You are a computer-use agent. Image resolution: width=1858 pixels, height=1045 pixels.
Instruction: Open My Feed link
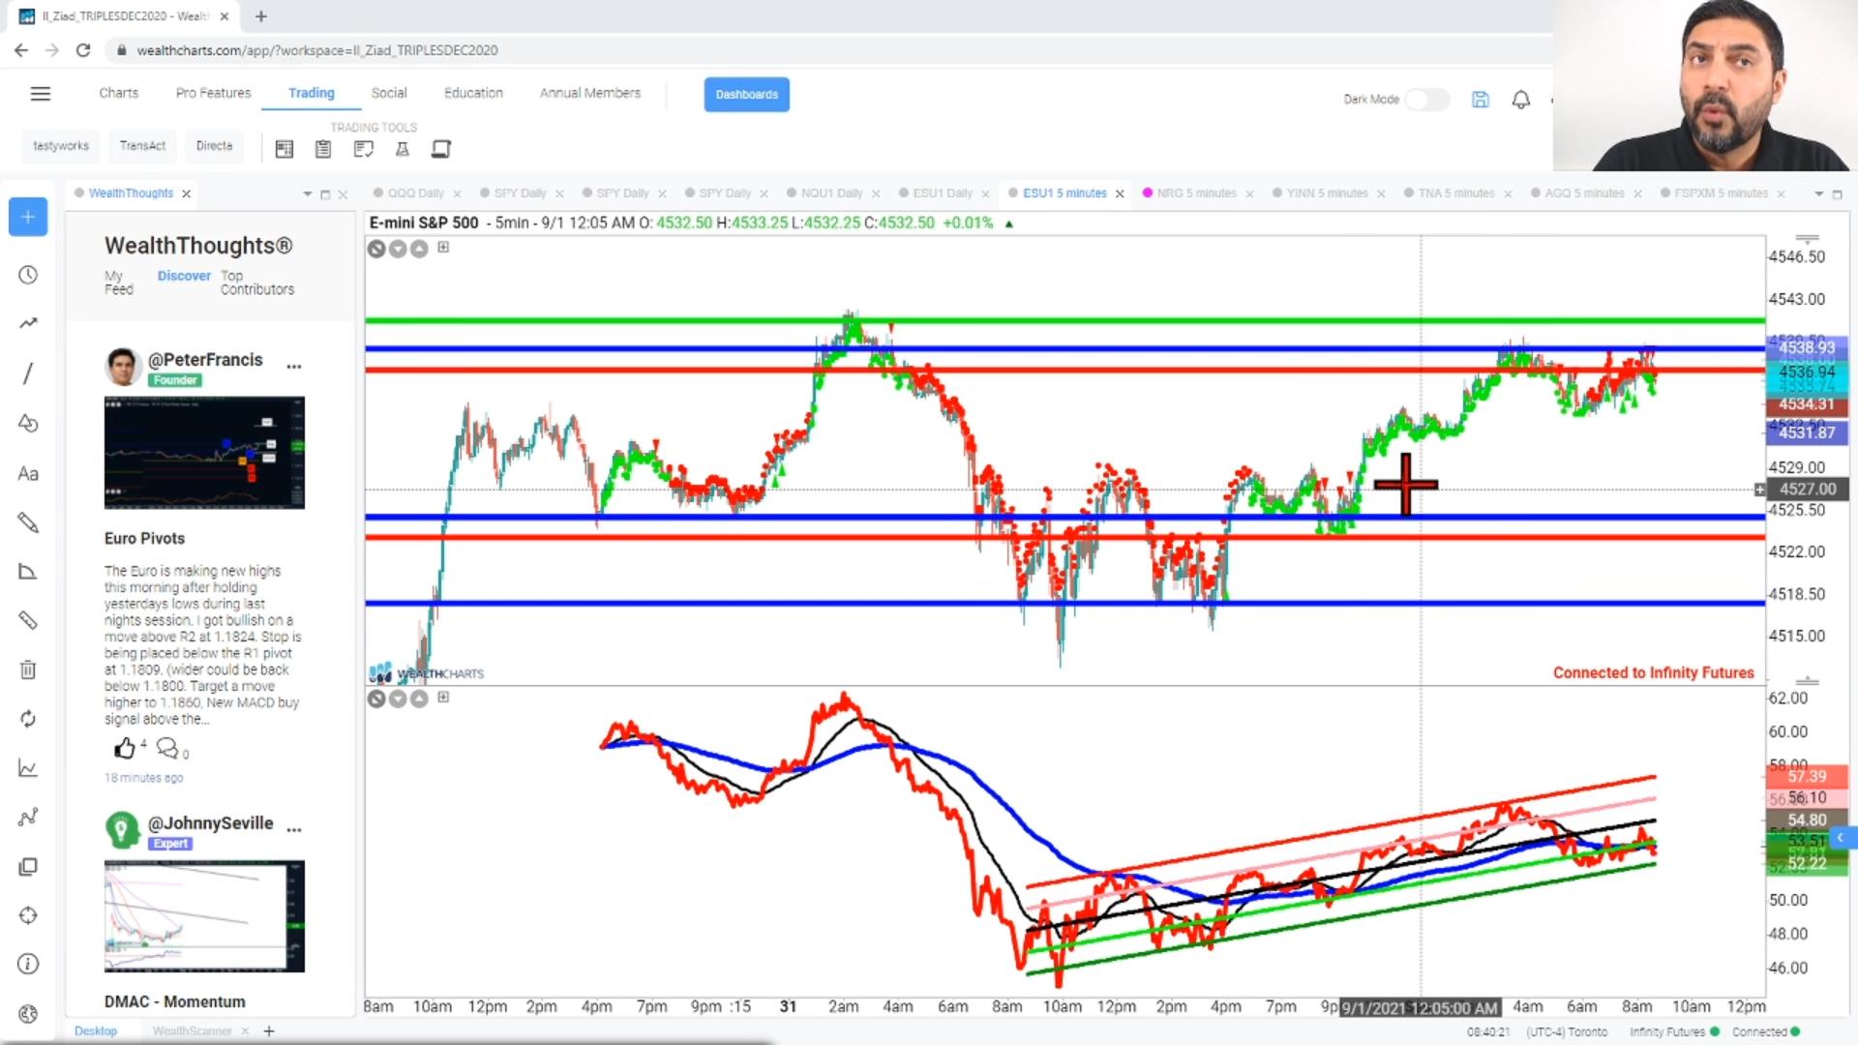[x=118, y=283]
